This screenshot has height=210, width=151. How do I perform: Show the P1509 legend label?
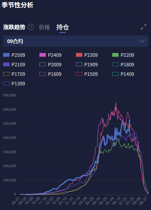point(91,74)
